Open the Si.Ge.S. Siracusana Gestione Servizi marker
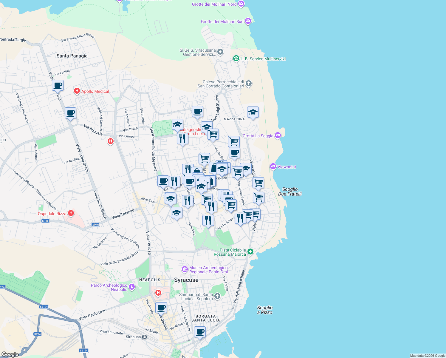 click(220, 52)
